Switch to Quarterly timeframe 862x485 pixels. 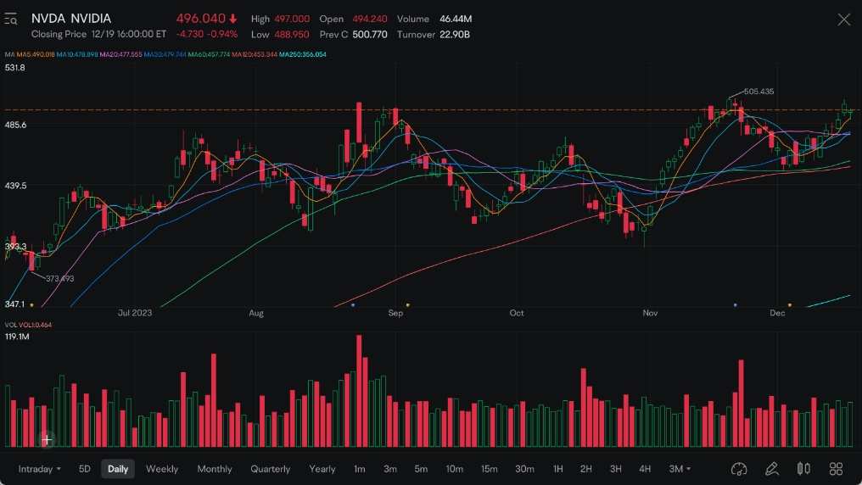[270, 469]
